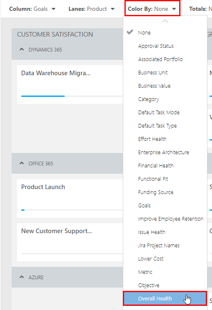
Task: Open the Product Launch card
Action: coord(70,198)
